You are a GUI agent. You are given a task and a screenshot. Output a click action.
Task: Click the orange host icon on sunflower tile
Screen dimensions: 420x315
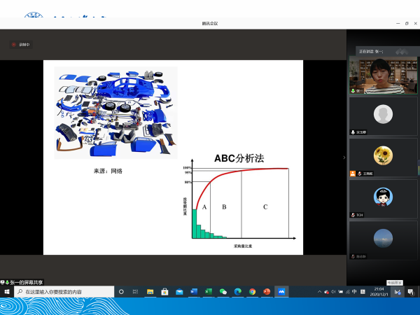[353, 174]
